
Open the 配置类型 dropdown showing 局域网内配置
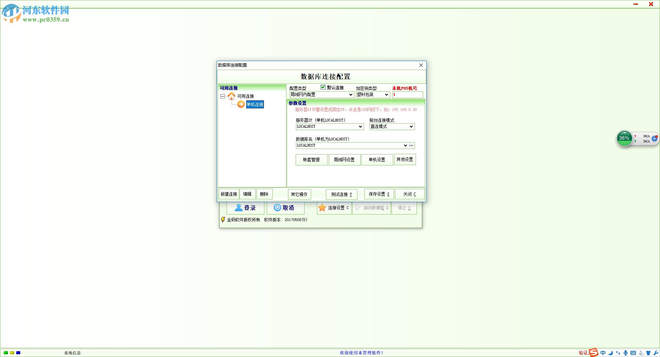(351, 95)
